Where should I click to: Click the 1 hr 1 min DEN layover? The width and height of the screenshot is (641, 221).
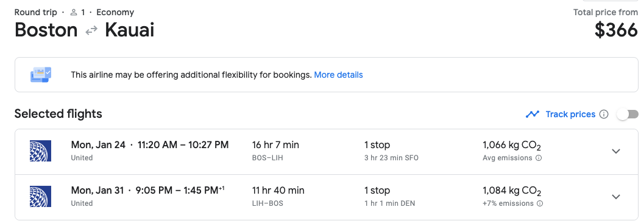(x=389, y=203)
